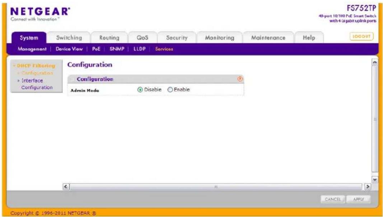383x217 pixels.
Task: Switch to the QoS tab
Action: pyautogui.click(x=143, y=38)
